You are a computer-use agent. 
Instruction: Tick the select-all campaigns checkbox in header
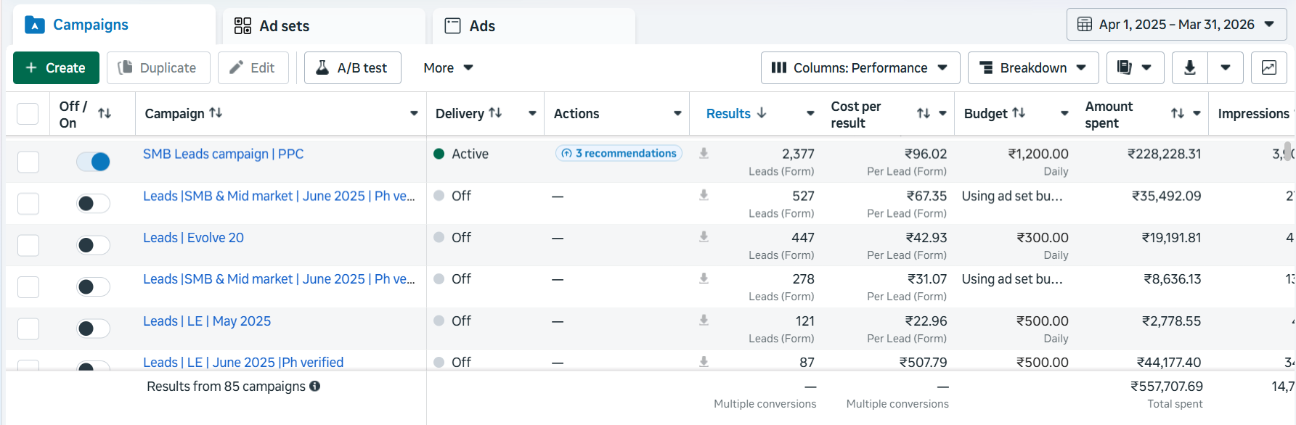pos(28,114)
